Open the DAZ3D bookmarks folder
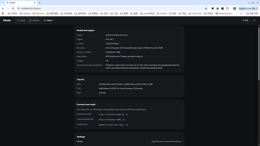The width and height of the screenshot is (260, 146). click(162, 14)
